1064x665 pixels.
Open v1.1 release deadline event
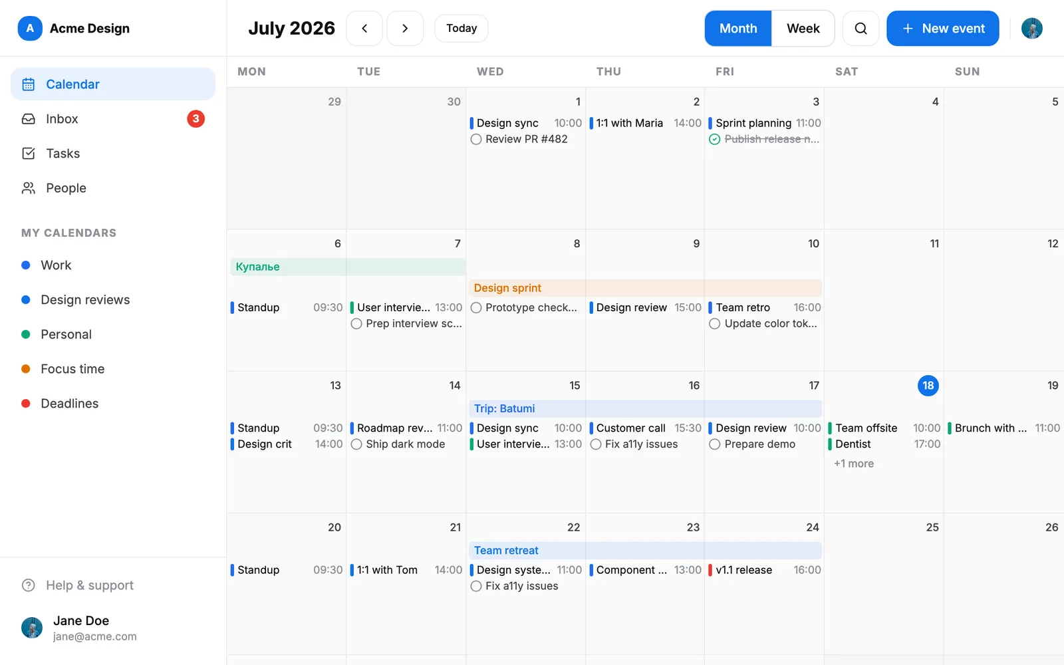tap(765, 570)
